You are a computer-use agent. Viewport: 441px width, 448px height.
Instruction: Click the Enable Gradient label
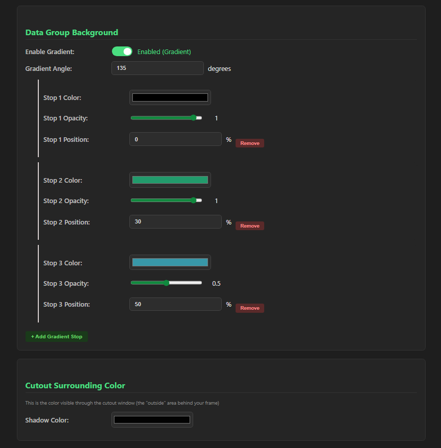click(50, 52)
